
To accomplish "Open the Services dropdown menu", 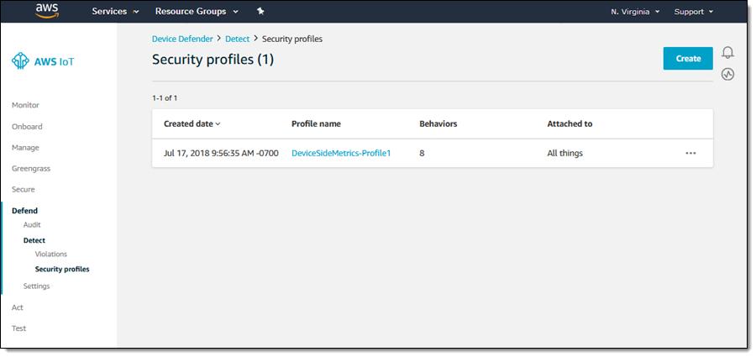I will 115,12.
